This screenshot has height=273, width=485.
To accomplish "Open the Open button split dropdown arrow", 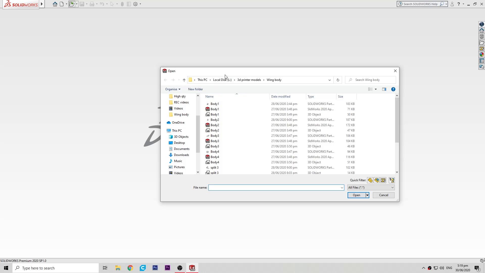I will (x=367, y=195).
